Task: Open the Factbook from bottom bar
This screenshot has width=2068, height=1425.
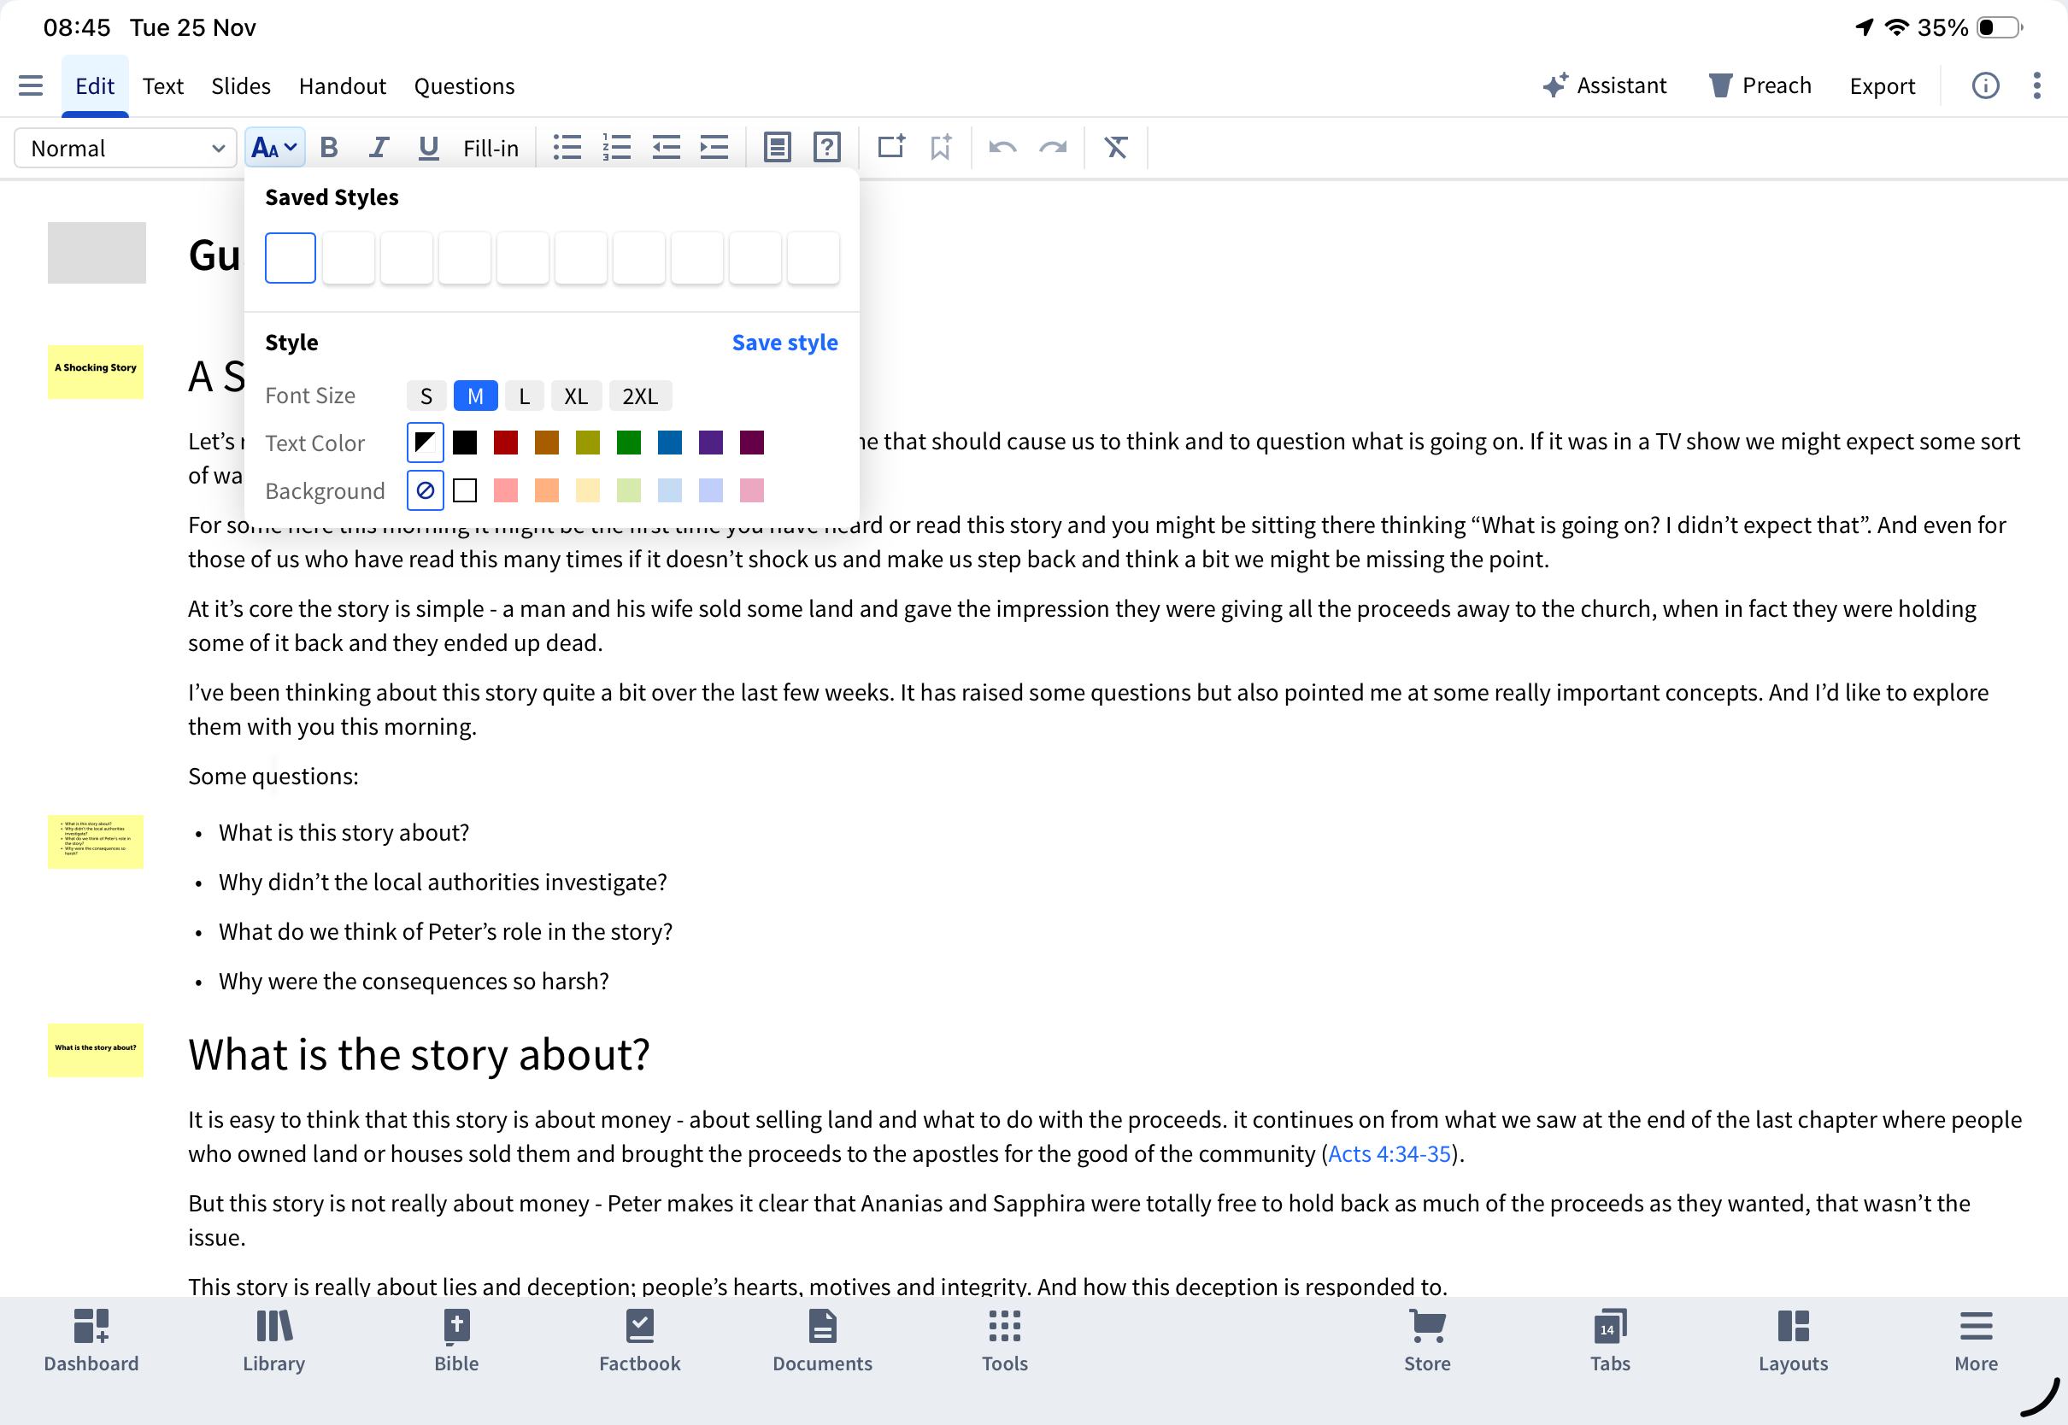Action: pos(639,1340)
